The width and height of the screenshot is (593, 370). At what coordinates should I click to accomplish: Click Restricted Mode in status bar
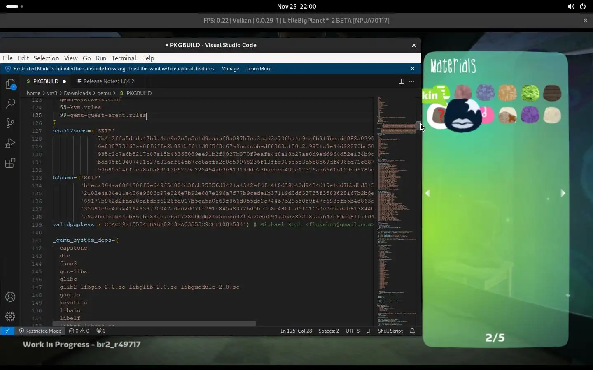tap(40, 331)
